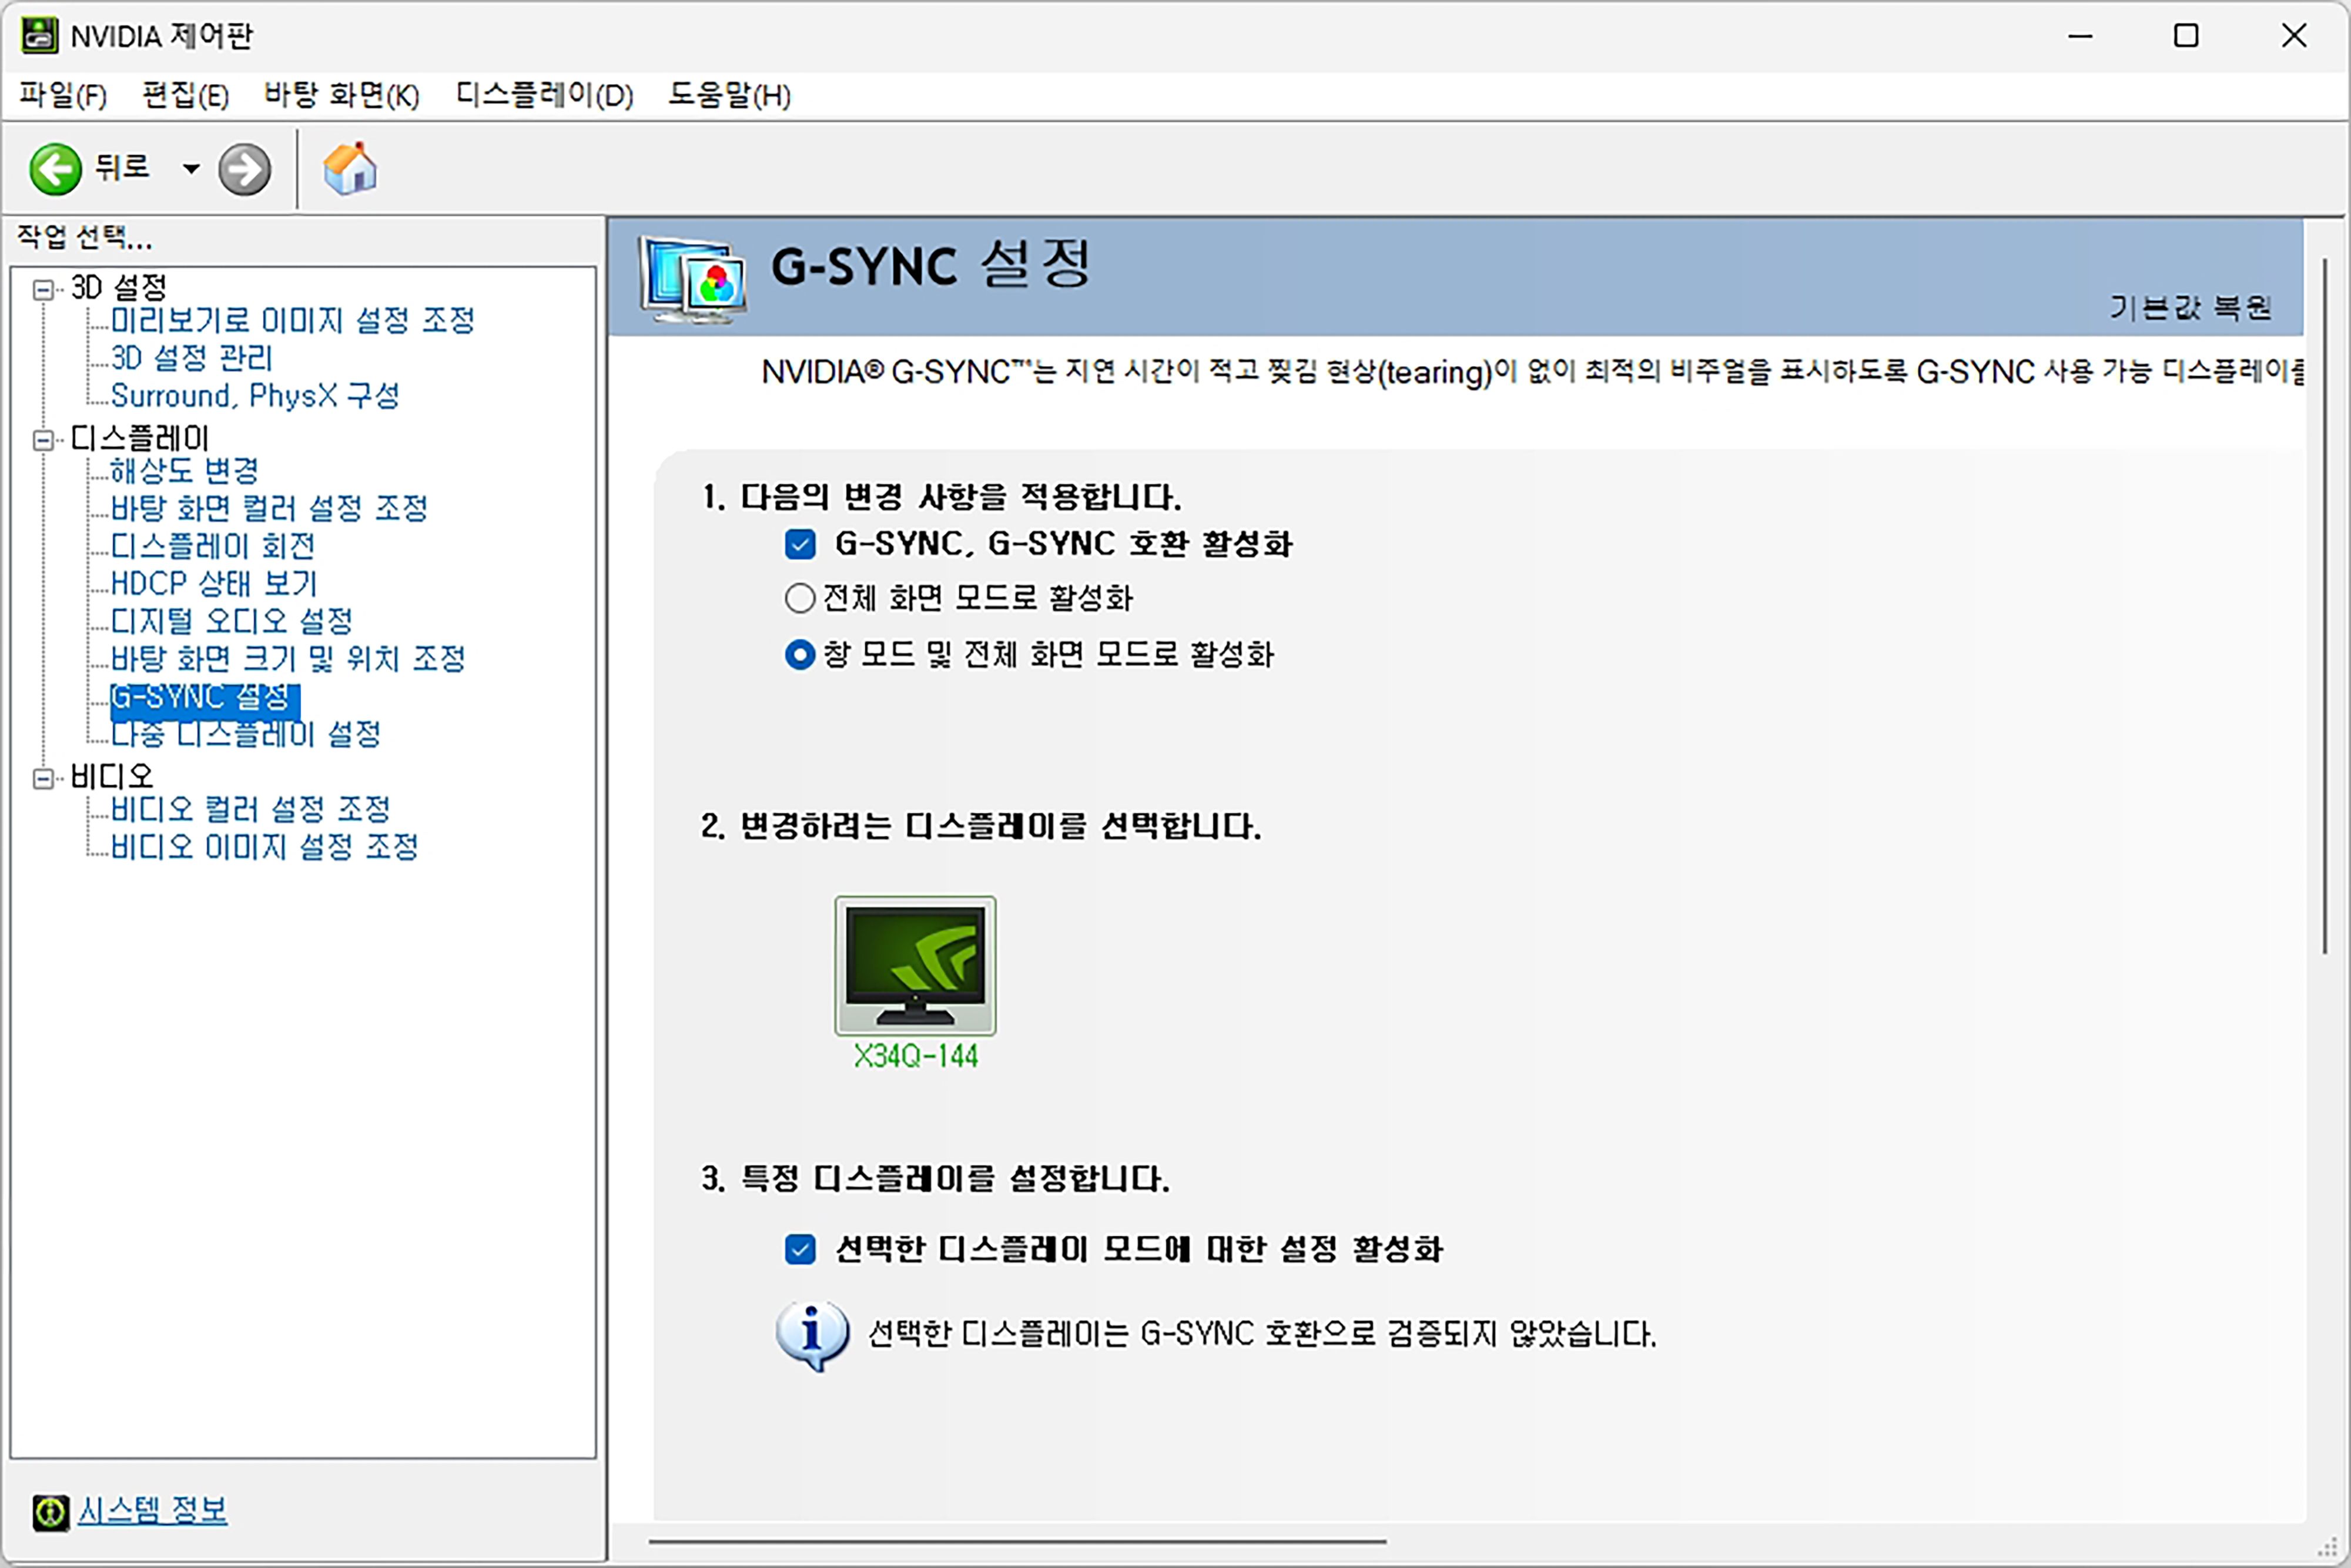Click the gray Forward arrow icon

pos(244,169)
